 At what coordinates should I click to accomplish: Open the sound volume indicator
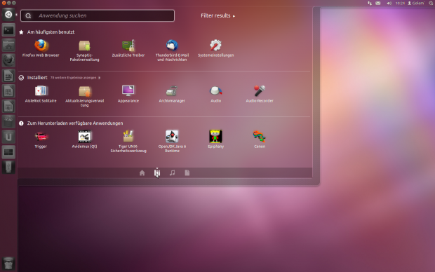coord(389,4)
